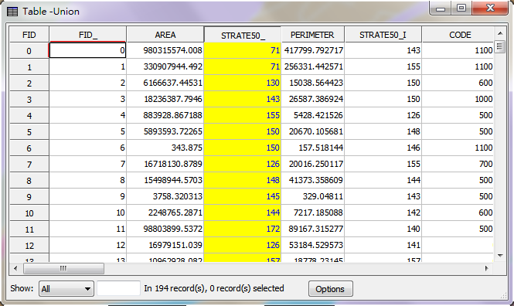Click PERIMETER cell 256331.442571
Screen dimensions: 514x306
point(313,66)
